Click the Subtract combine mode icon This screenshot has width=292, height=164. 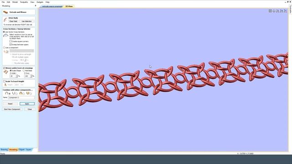click(x=13, y=93)
